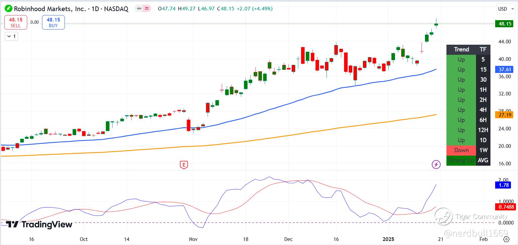Click the 40.00 price axis label
Image resolution: width=518 pixels, height=245 pixels.
505,59
